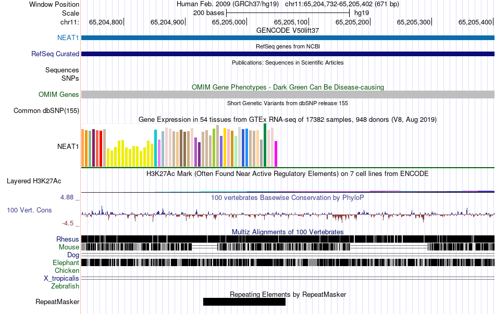
Task: Click the OMIM Gene Phenotypes track title
Action: point(288,87)
